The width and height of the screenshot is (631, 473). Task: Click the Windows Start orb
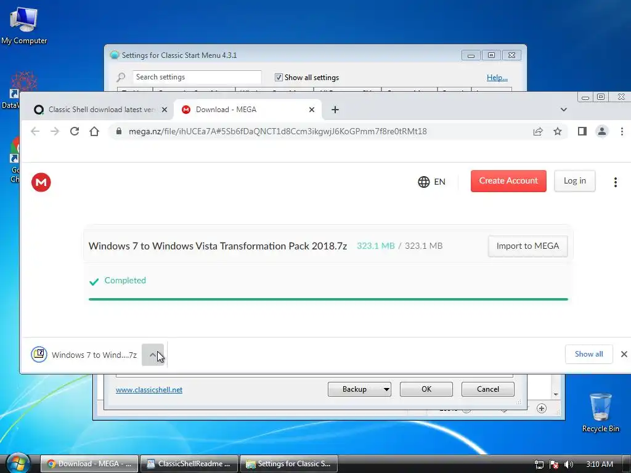pos(18,463)
